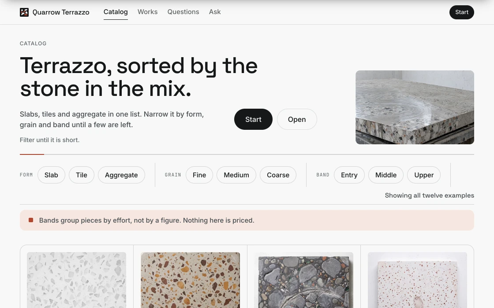Click the "Filter until it is short." text
Image resolution: width=494 pixels, height=308 pixels.
tap(50, 140)
